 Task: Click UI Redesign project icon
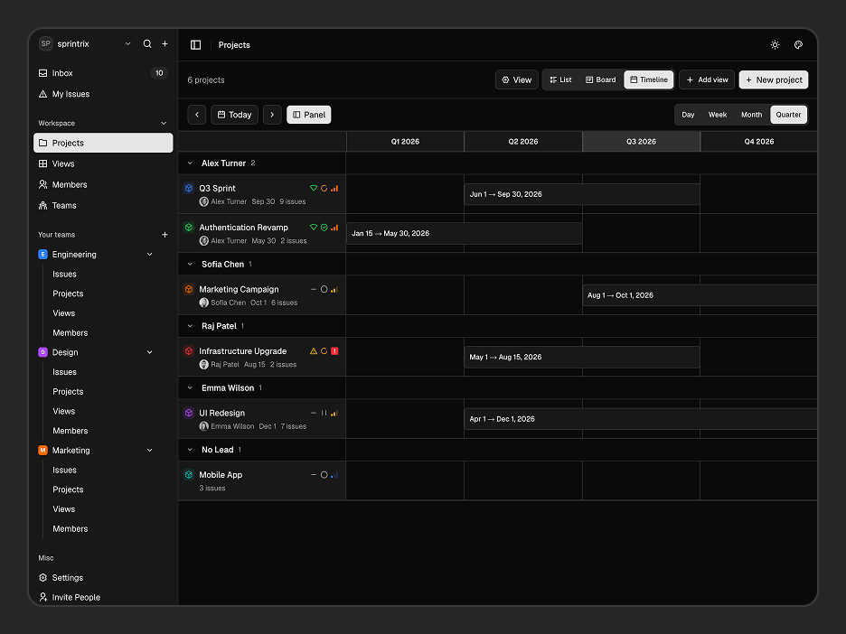click(189, 413)
